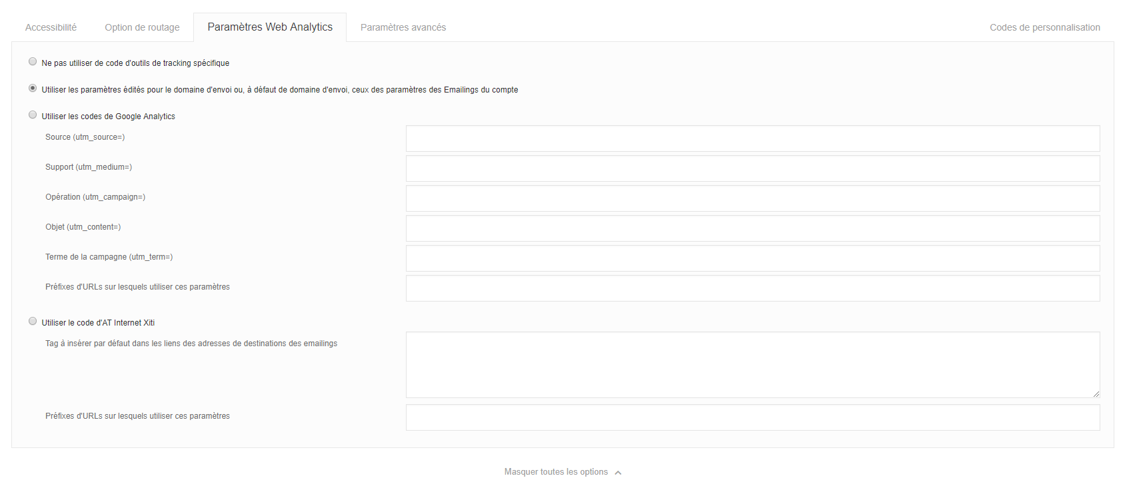Click the Terme de la campagne (utm_term=) field
Image resolution: width=1125 pixels, height=484 pixels.
coord(752,258)
